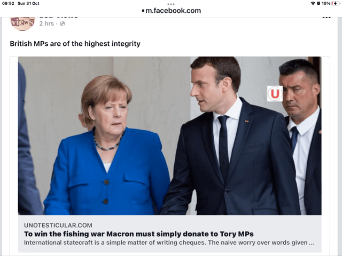
Task: Click the Wi-Fi status icon
Action: 313,3
